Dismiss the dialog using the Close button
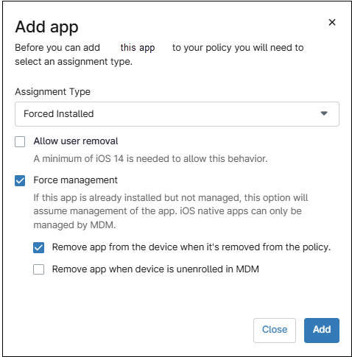This screenshot has height=357, width=352. tap(275, 331)
